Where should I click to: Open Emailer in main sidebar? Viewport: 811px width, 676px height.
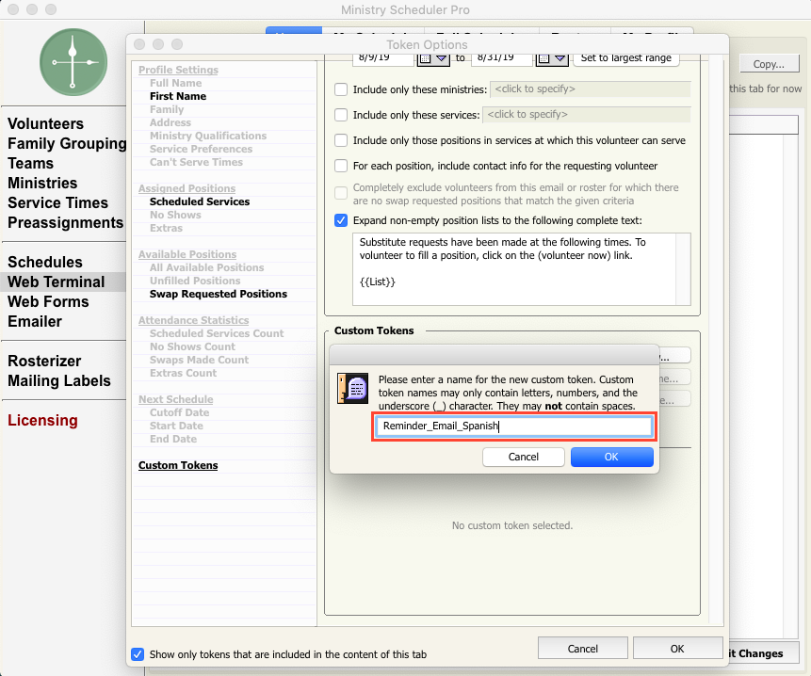point(35,321)
